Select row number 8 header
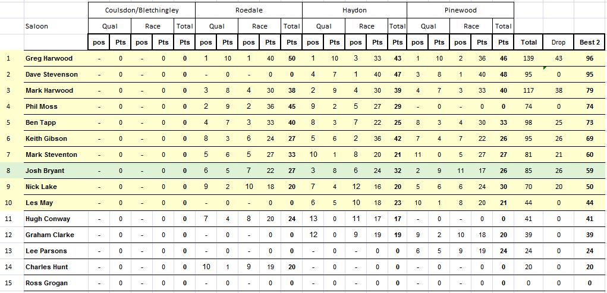 (8, 171)
